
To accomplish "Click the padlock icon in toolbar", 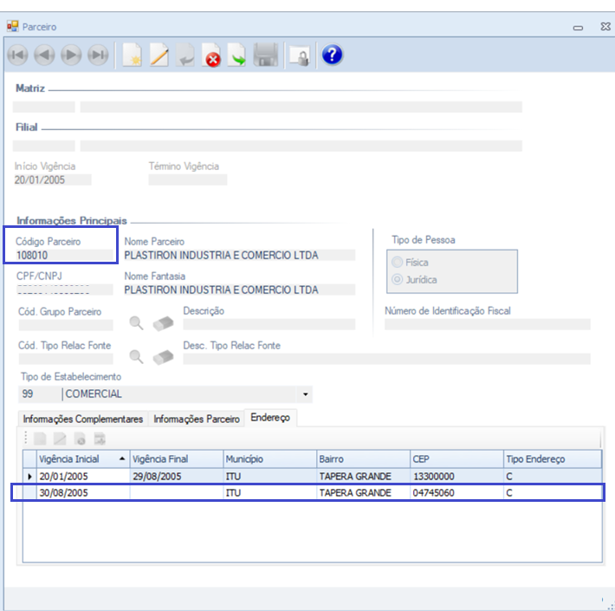I will 299,56.
